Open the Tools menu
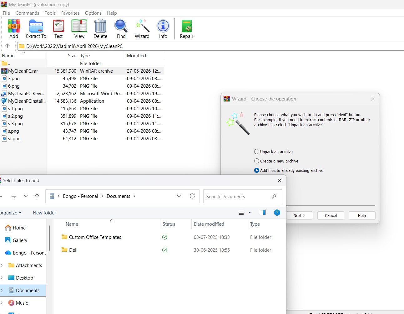The height and width of the screenshot is (314, 404). coord(50,13)
